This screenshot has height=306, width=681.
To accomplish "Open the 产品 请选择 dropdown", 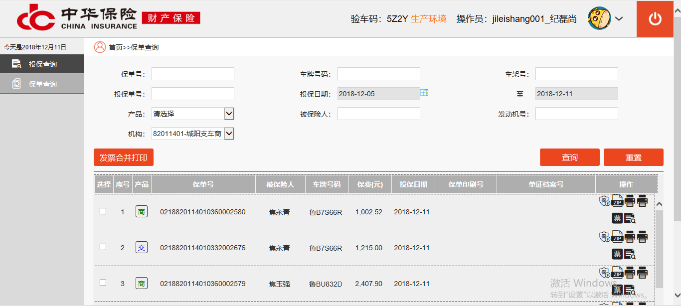I will click(193, 114).
